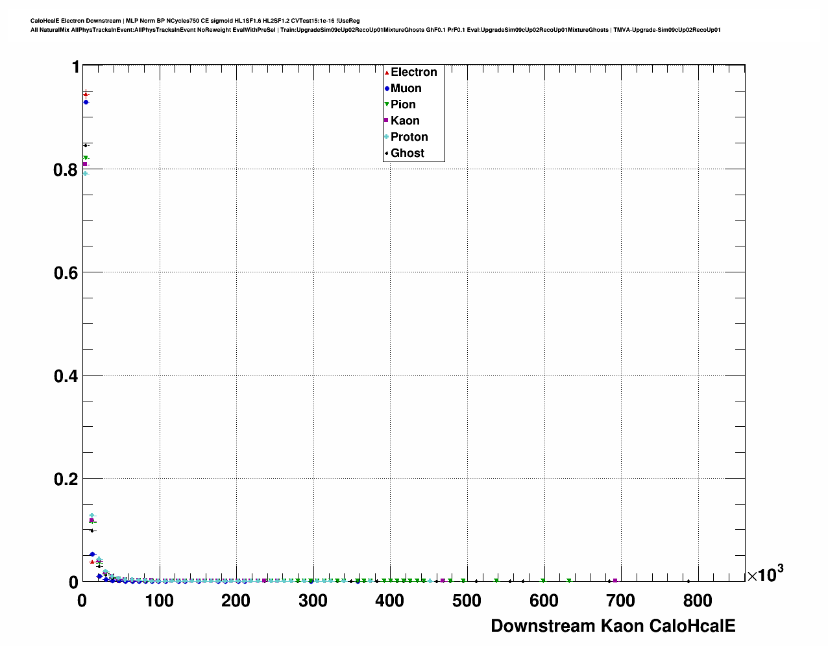
Task: Click the x-axis label 300
Action: tap(313, 601)
